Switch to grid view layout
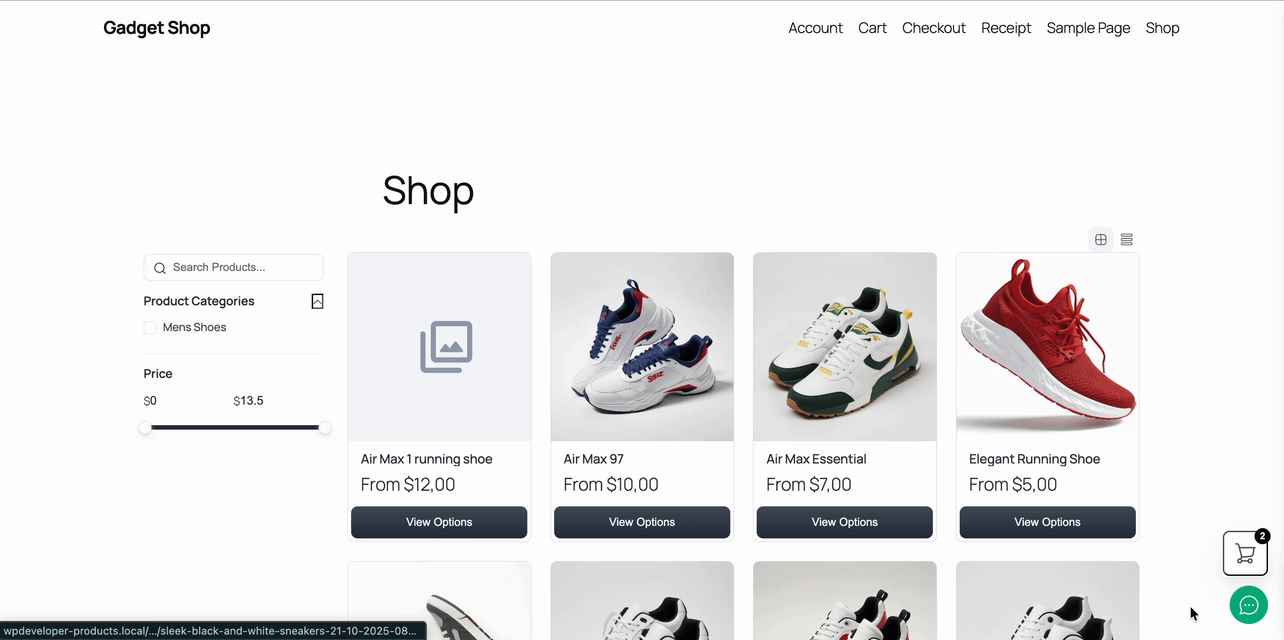This screenshot has height=640, width=1284. pyautogui.click(x=1101, y=240)
